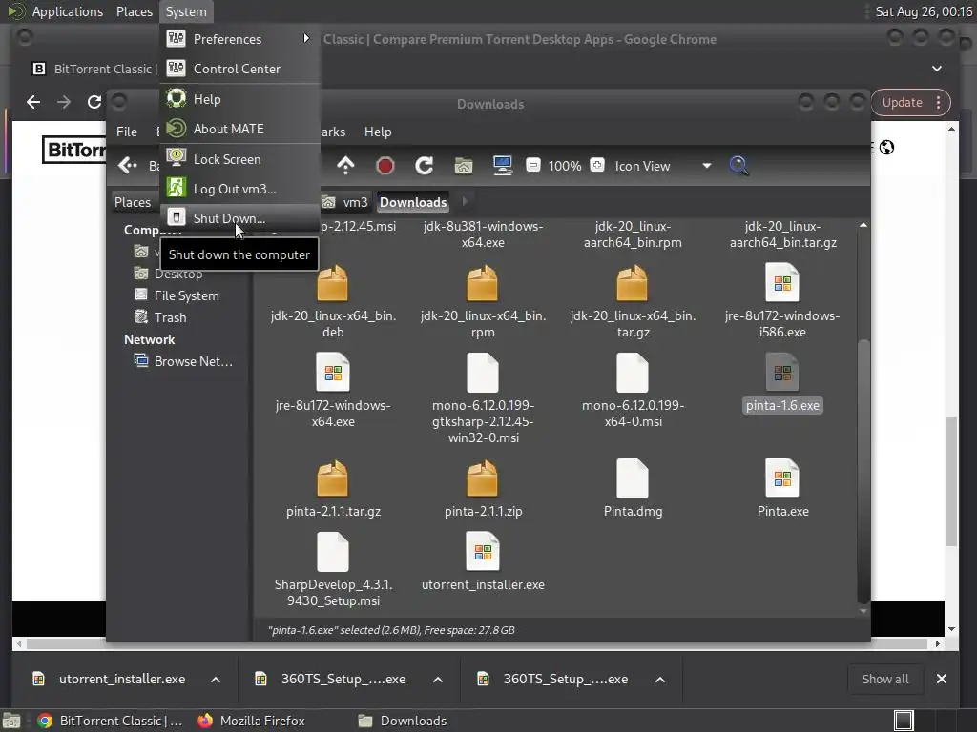Click Downloads taskbar window button
The width and height of the screenshot is (977, 732).
click(403, 721)
